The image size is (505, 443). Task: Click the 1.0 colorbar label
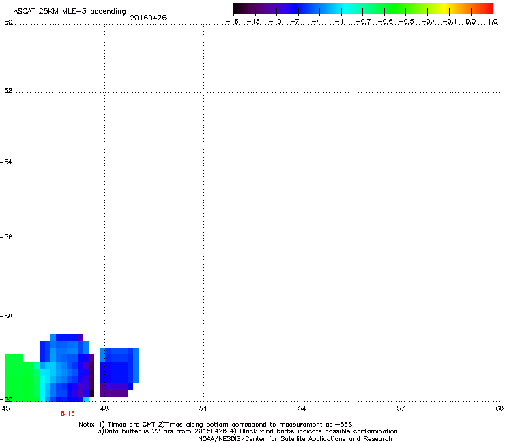(x=493, y=22)
